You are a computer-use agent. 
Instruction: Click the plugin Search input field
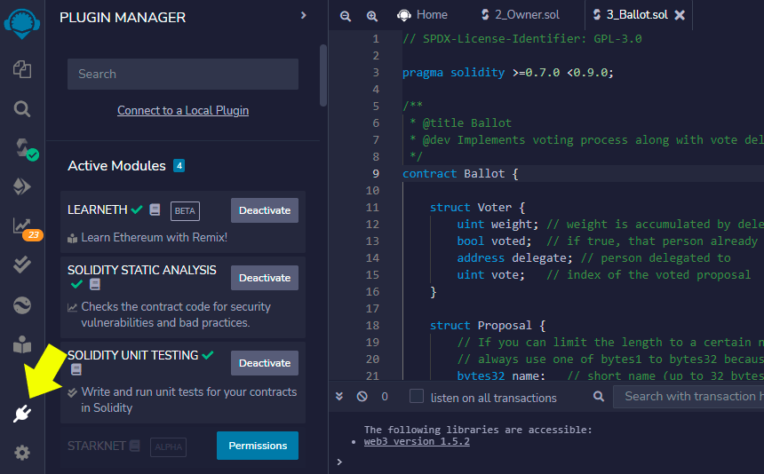[183, 74]
